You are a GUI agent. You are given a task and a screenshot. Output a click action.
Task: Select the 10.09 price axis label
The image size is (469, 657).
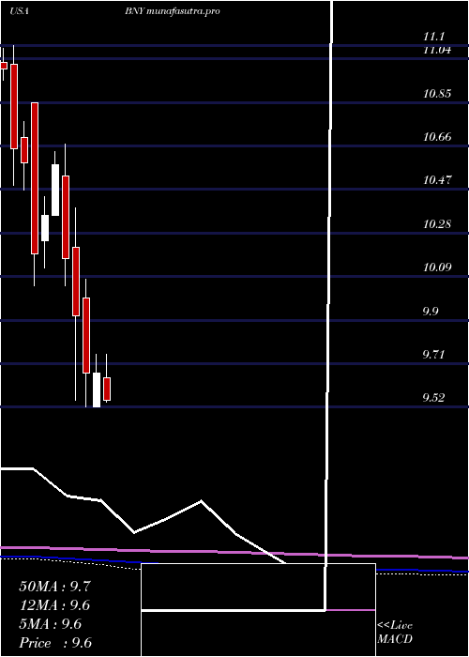pyautogui.click(x=437, y=267)
